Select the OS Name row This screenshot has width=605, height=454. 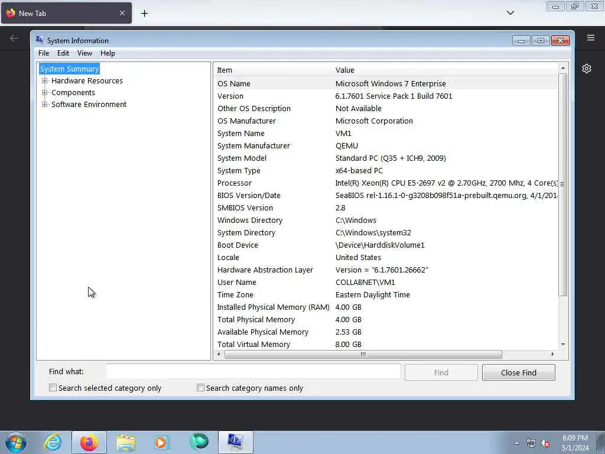click(386, 83)
